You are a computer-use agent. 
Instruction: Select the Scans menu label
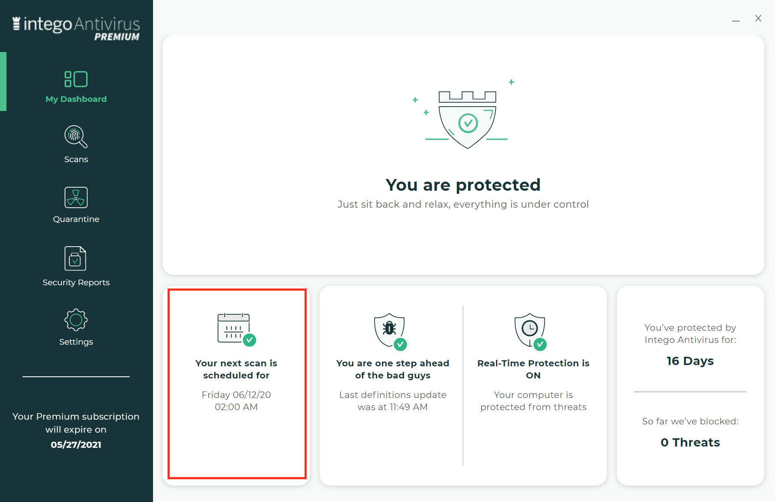click(76, 159)
